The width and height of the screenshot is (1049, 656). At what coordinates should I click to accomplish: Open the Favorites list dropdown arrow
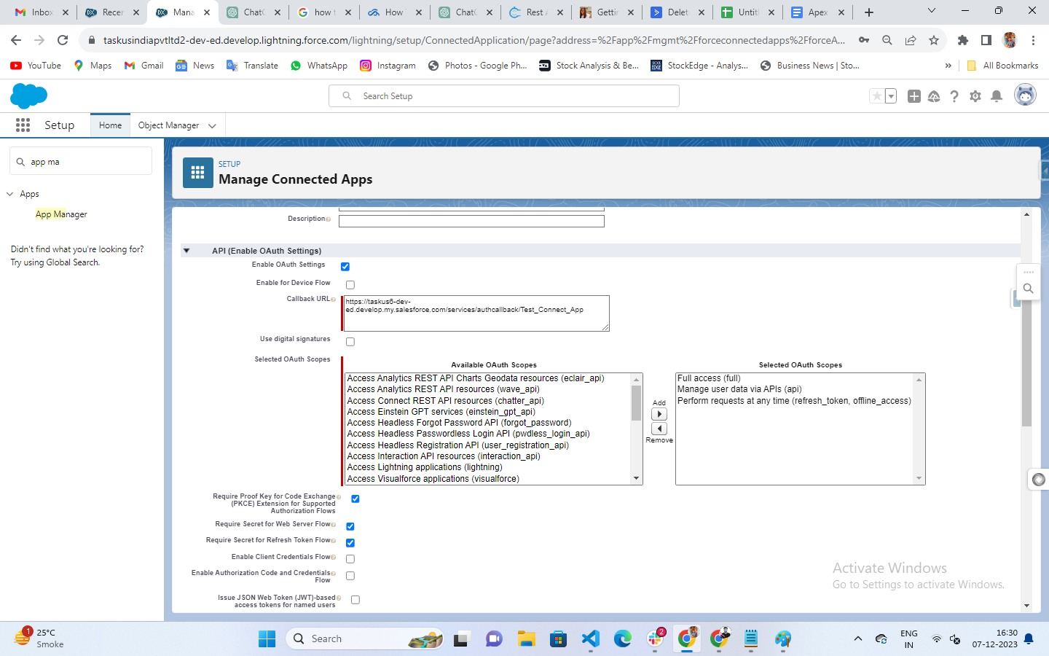(x=891, y=96)
